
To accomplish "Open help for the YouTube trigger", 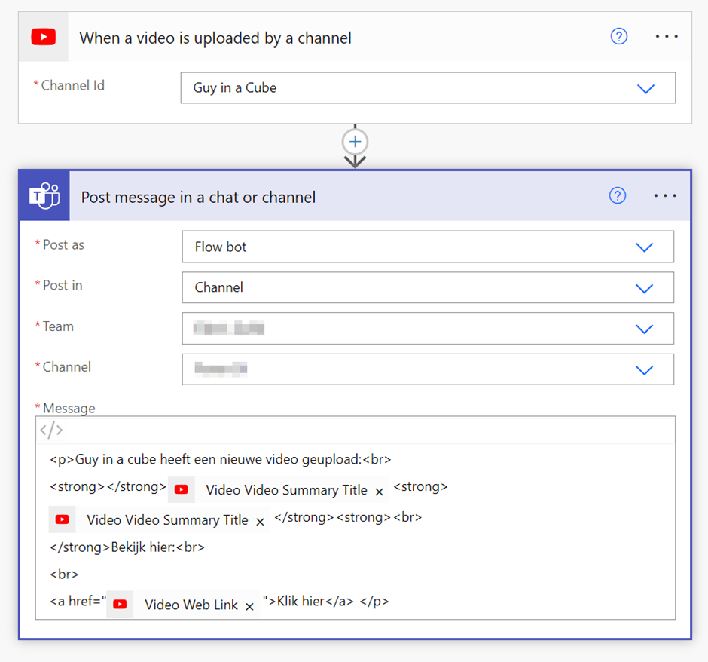I will (618, 37).
